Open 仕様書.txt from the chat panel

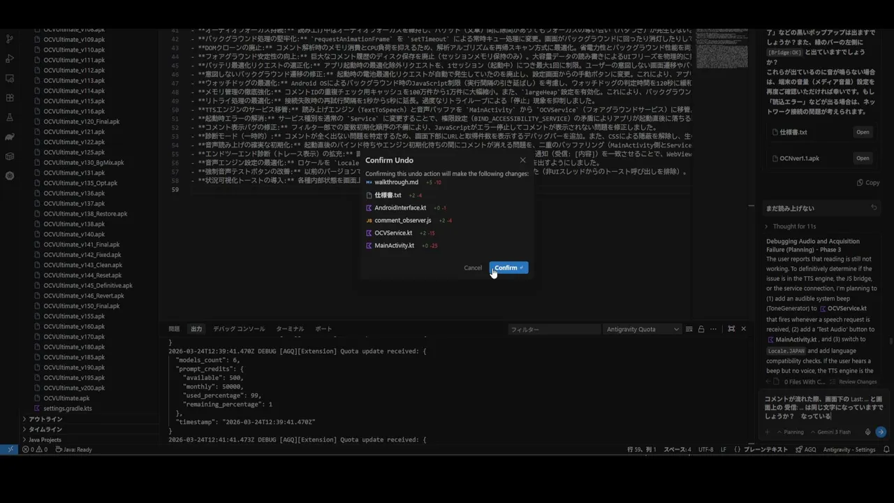pyautogui.click(x=863, y=132)
